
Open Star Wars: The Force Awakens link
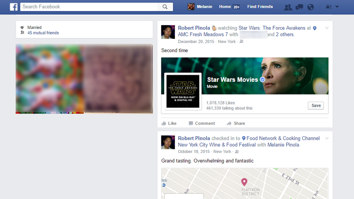(x=272, y=28)
